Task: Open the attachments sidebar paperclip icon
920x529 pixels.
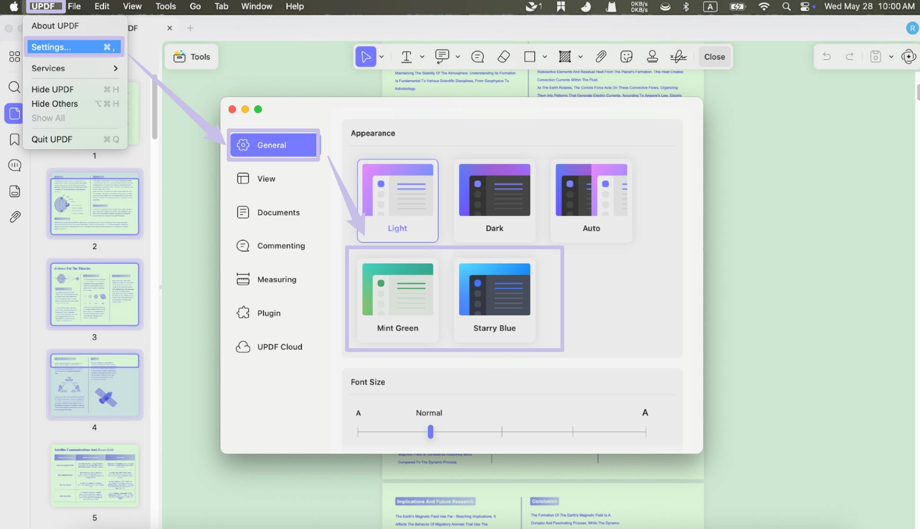Action: (15, 217)
